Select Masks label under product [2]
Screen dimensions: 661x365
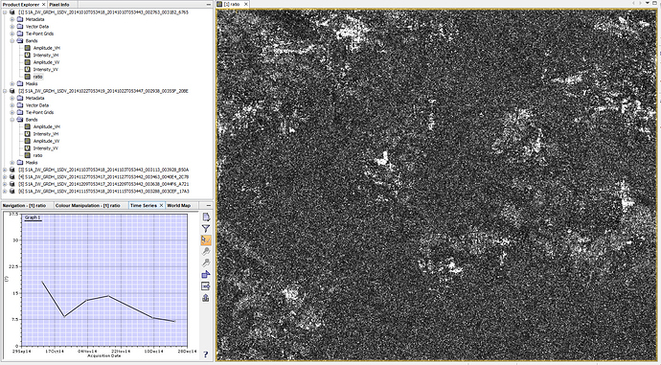pyautogui.click(x=32, y=163)
